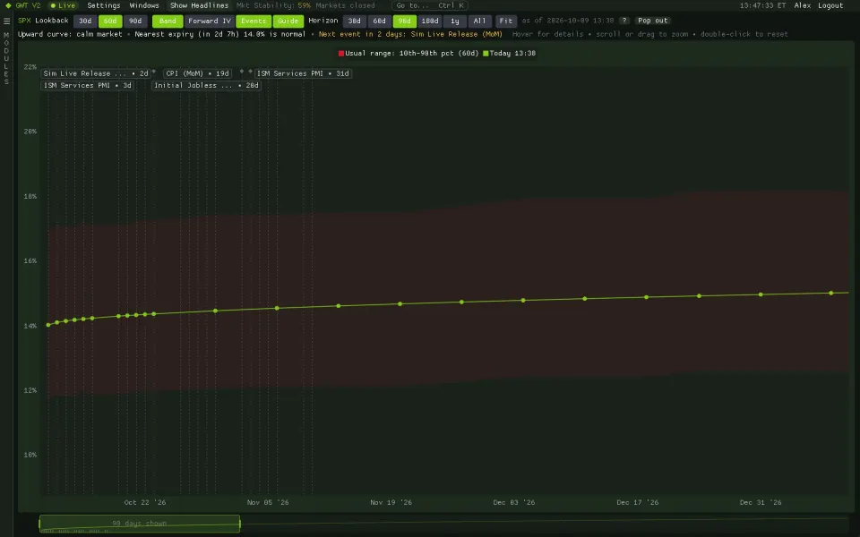Select Horizon 30d

pos(355,21)
